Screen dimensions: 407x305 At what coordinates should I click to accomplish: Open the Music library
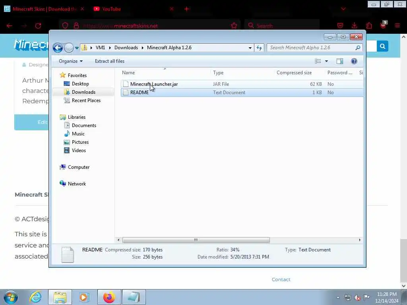tap(78, 134)
